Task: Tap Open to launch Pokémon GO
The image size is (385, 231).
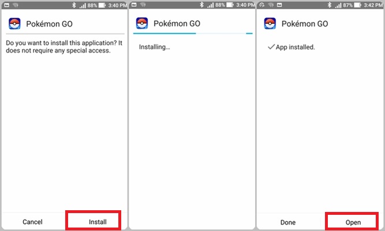Action: pos(353,222)
